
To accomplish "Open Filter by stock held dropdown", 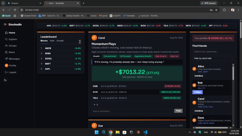I will point(213,58).
